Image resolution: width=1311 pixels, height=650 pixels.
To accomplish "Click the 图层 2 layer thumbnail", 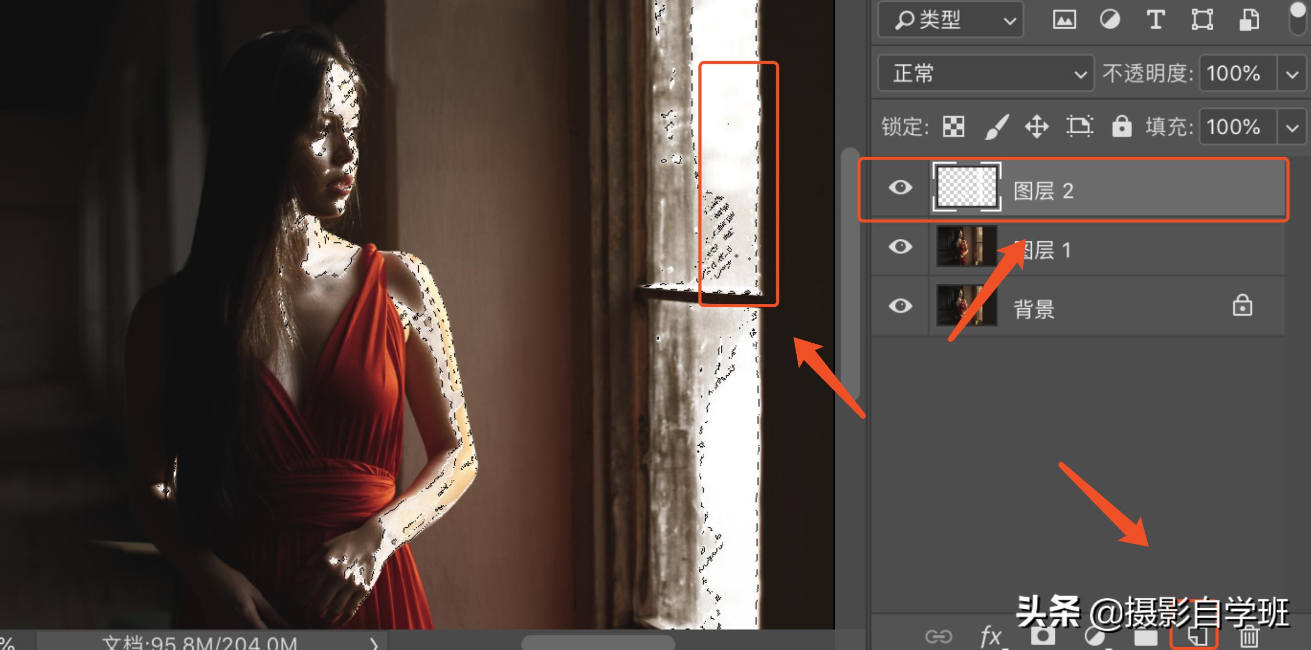I will click(x=967, y=187).
